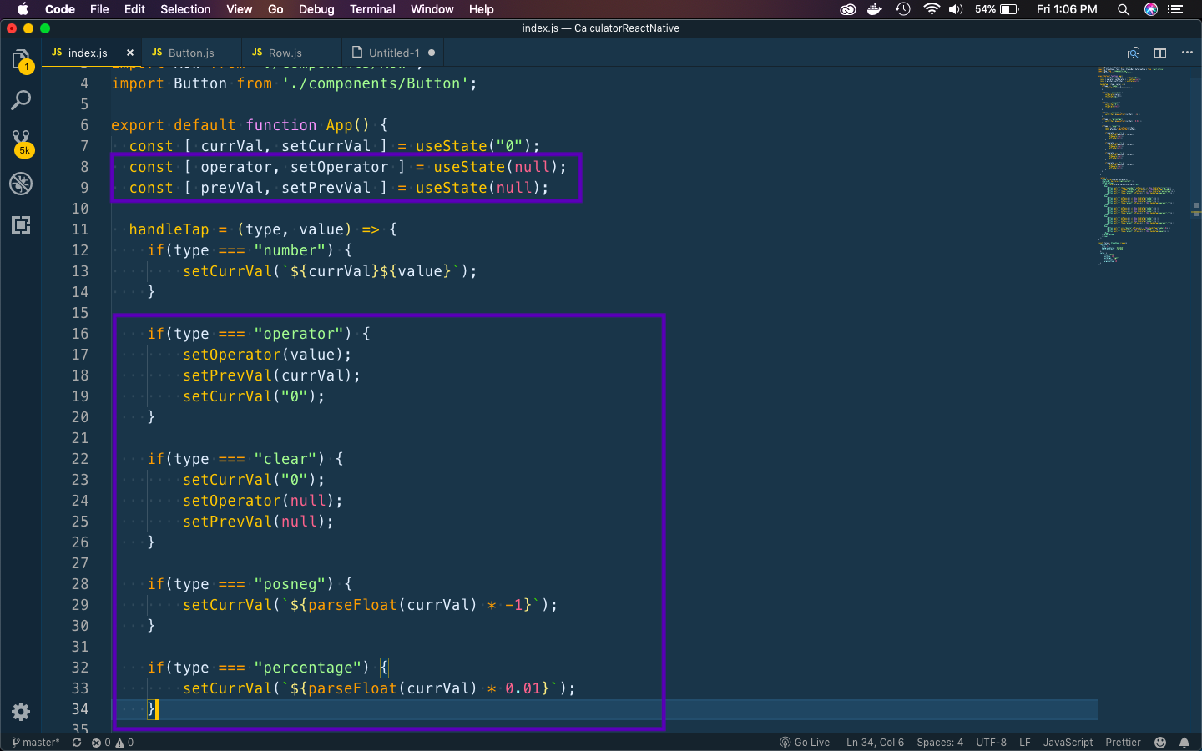
Task: Open the Time Machine menu bar icon
Action: [x=903, y=9]
